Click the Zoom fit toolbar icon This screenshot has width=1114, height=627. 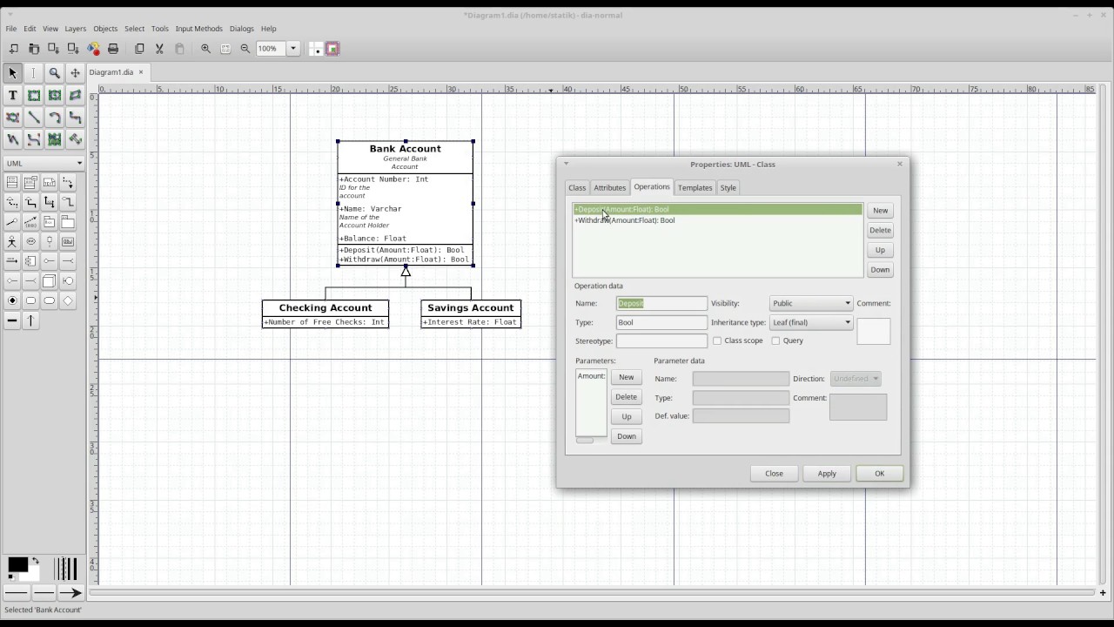(x=225, y=49)
